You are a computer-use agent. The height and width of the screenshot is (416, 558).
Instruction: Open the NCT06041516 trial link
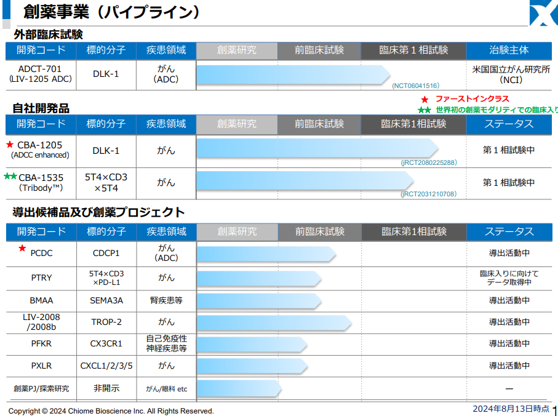[x=415, y=86]
